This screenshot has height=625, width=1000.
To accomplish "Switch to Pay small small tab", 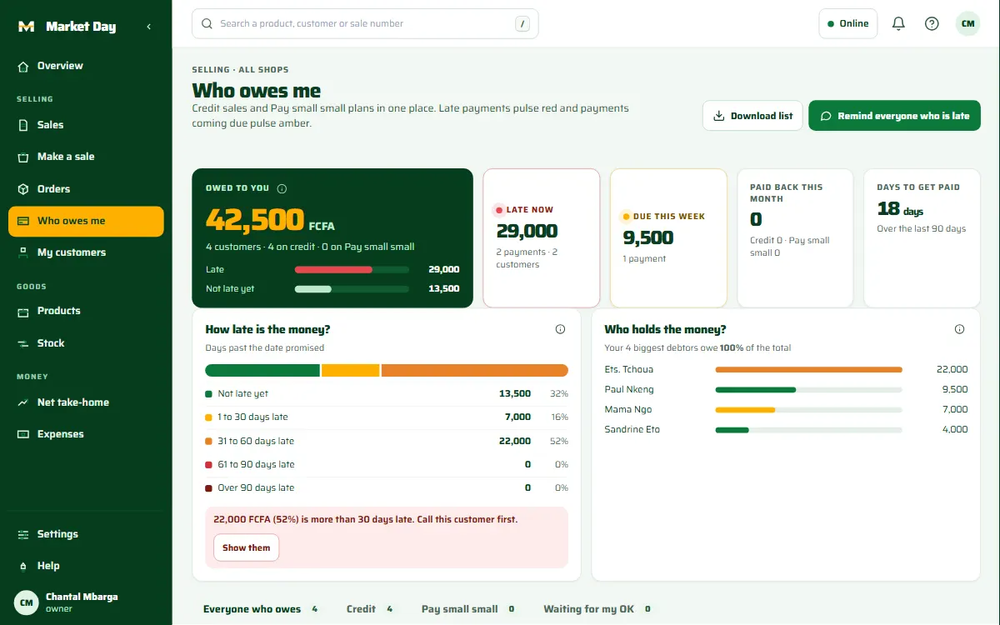I will coord(469,609).
